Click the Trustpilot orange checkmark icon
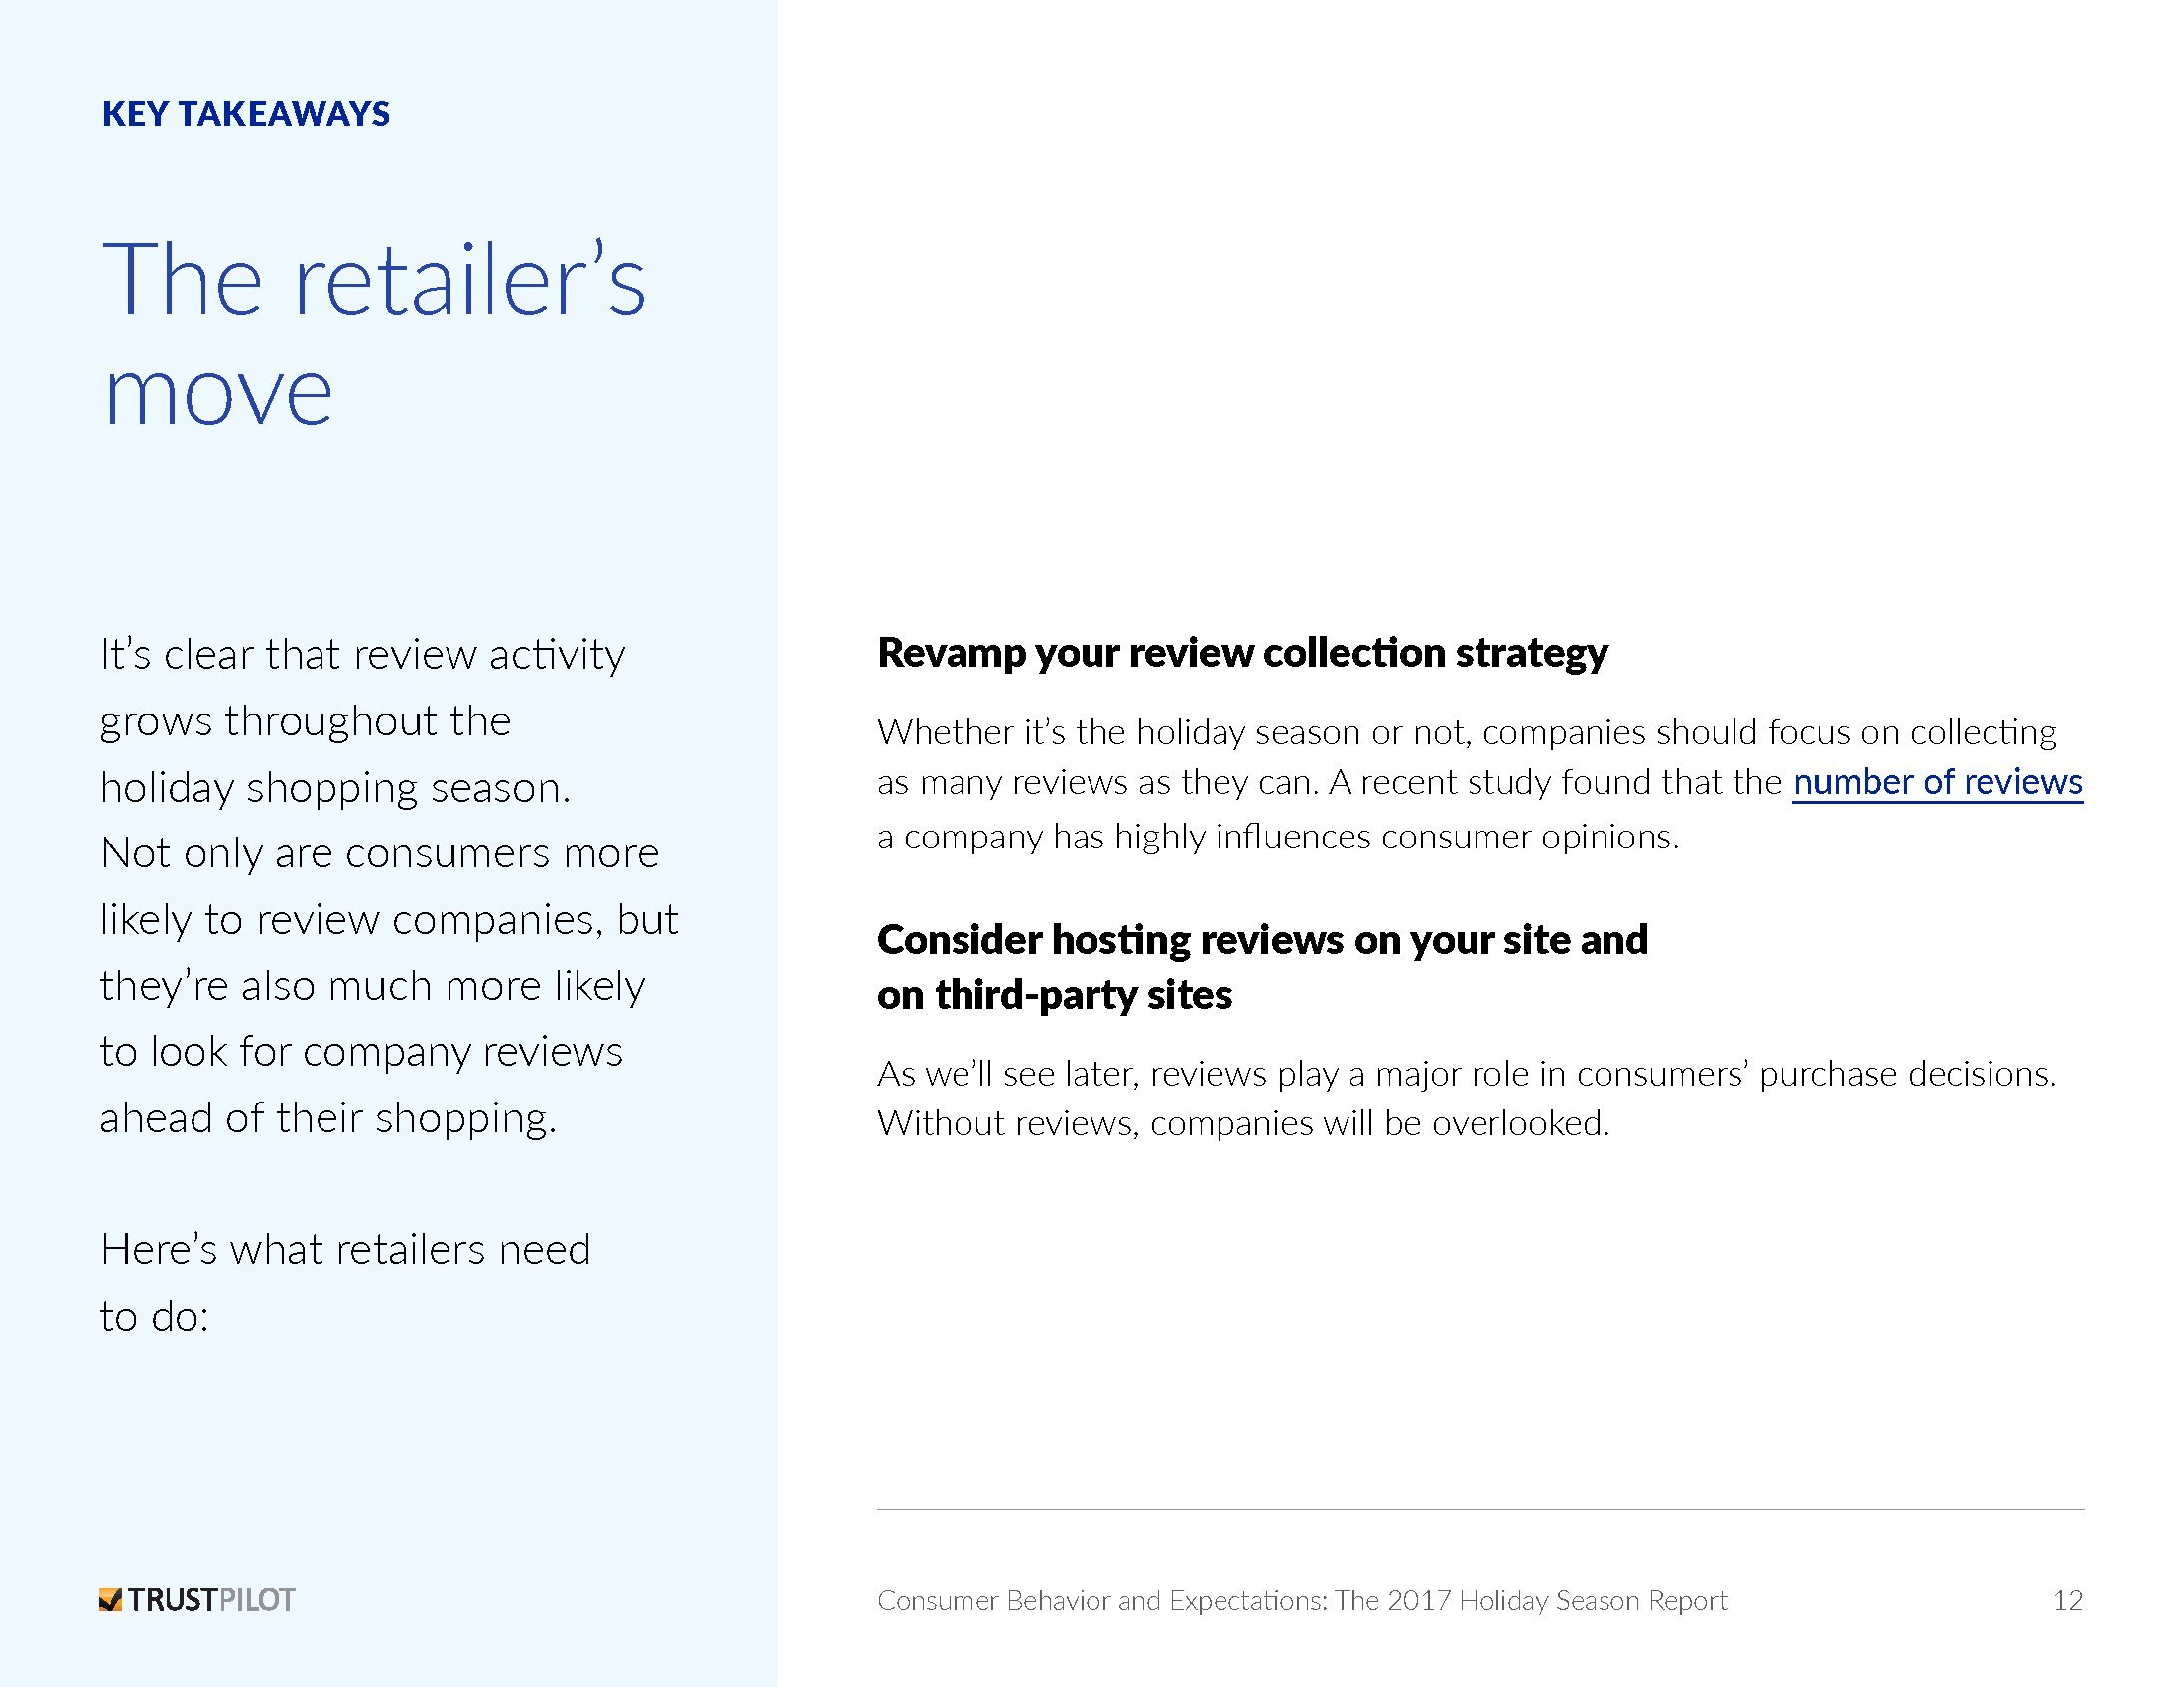The width and height of the screenshot is (2183, 1687). click(110, 1599)
